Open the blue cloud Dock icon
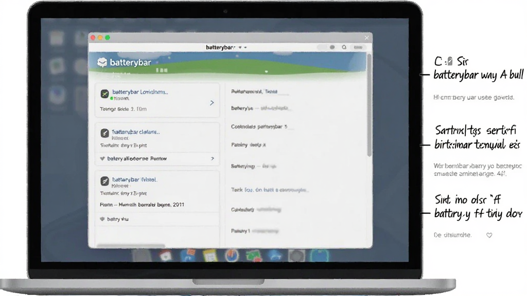Viewport: 527px width, 296px height. click(276, 256)
